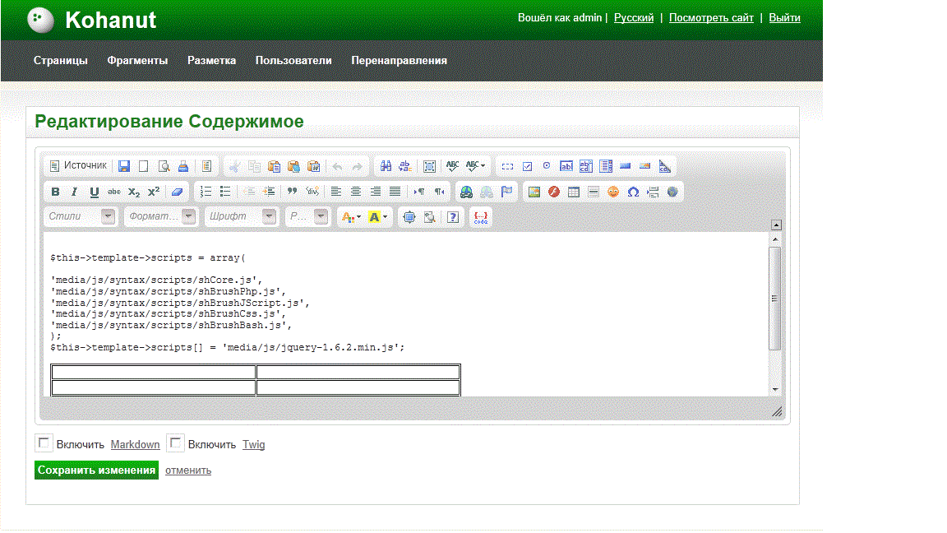The height and width of the screenshot is (533, 947).
Task: Insert an image
Action: [534, 192]
